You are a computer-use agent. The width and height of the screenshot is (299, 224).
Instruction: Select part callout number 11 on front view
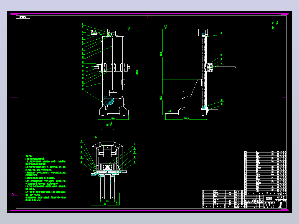83,62
